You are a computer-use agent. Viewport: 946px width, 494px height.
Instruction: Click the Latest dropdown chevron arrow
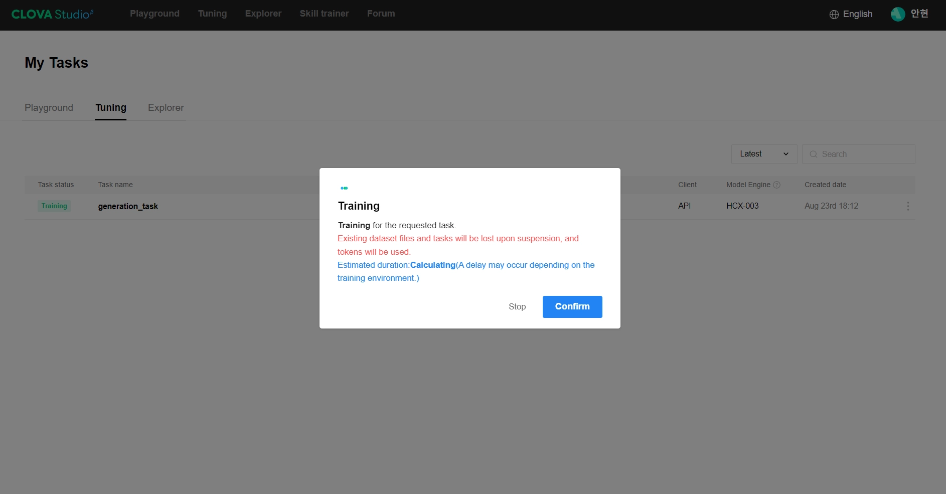click(x=786, y=154)
